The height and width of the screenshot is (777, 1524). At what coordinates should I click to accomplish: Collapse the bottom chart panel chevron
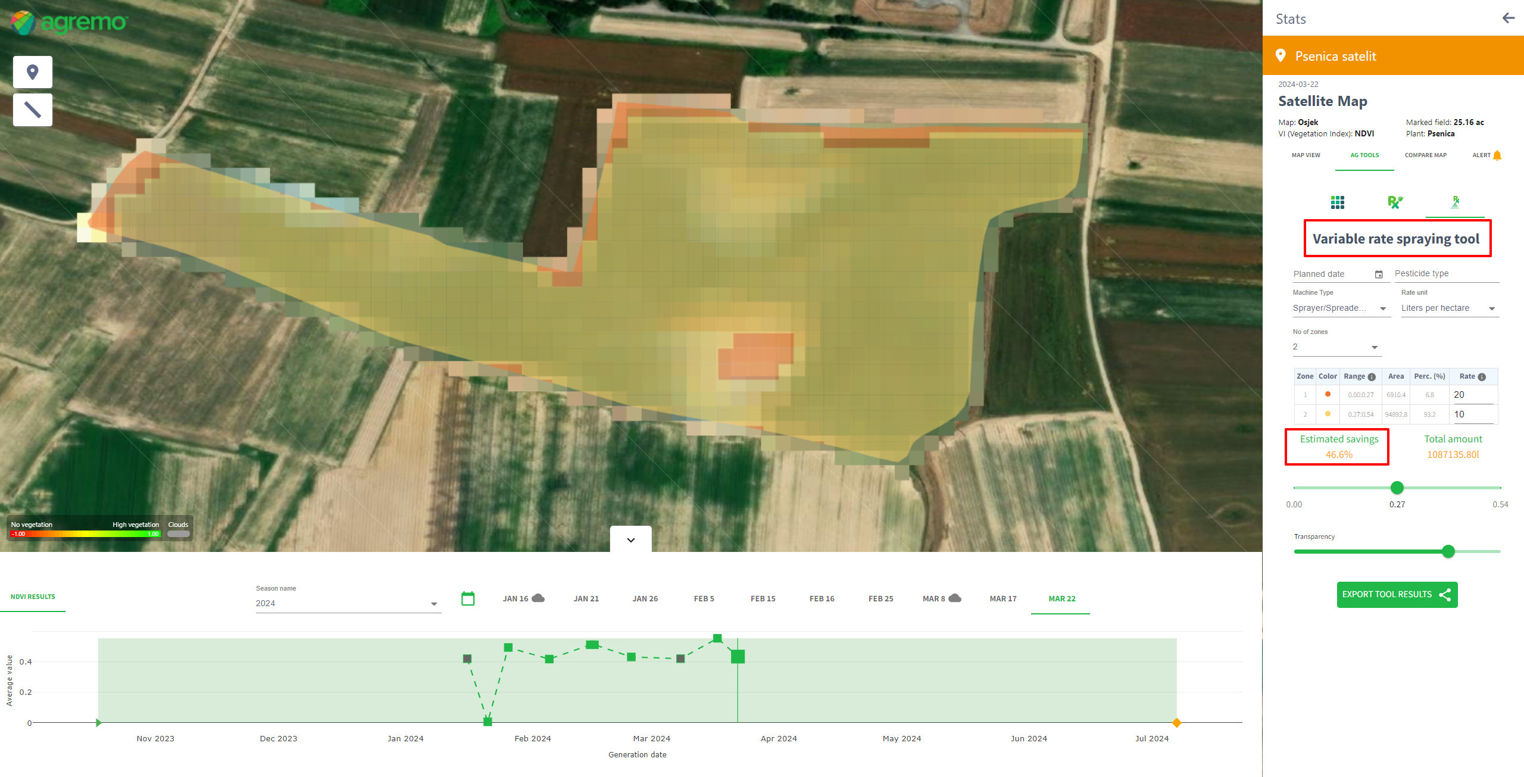tap(630, 540)
